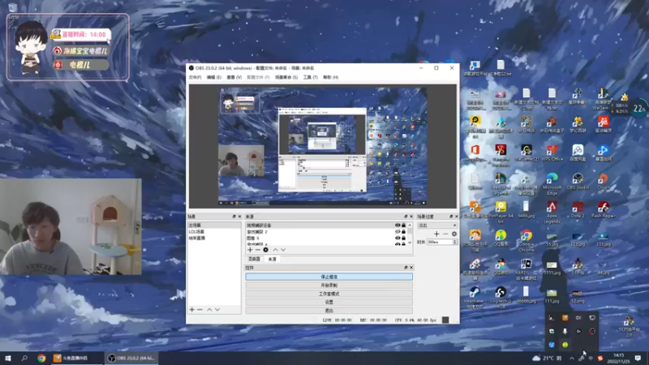
Task: Open the Windows Start menu
Action: coord(8,358)
